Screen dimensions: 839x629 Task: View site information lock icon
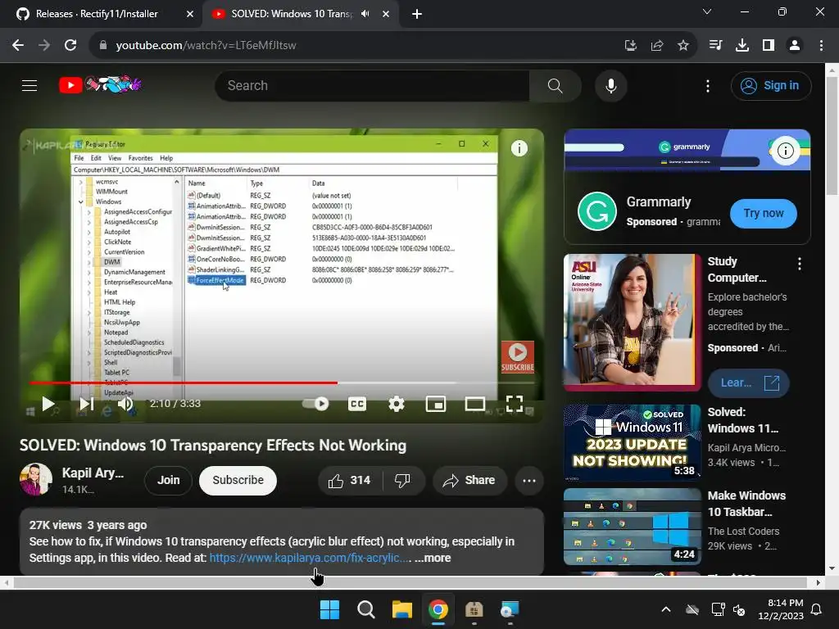pyautogui.click(x=103, y=46)
